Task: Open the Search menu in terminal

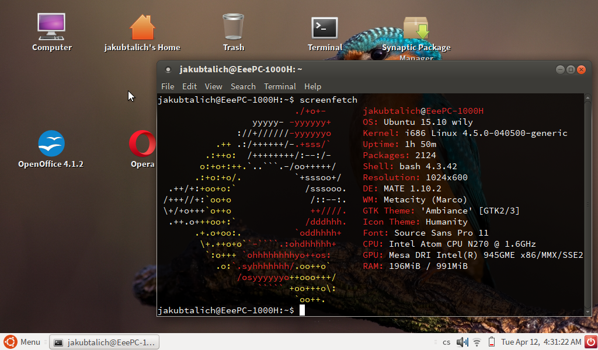Action: (x=243, y=86)
